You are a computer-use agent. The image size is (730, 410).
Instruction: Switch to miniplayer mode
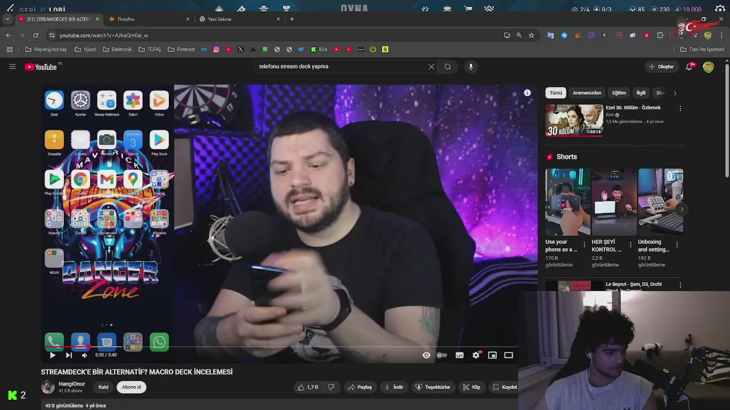coord(492,355)
